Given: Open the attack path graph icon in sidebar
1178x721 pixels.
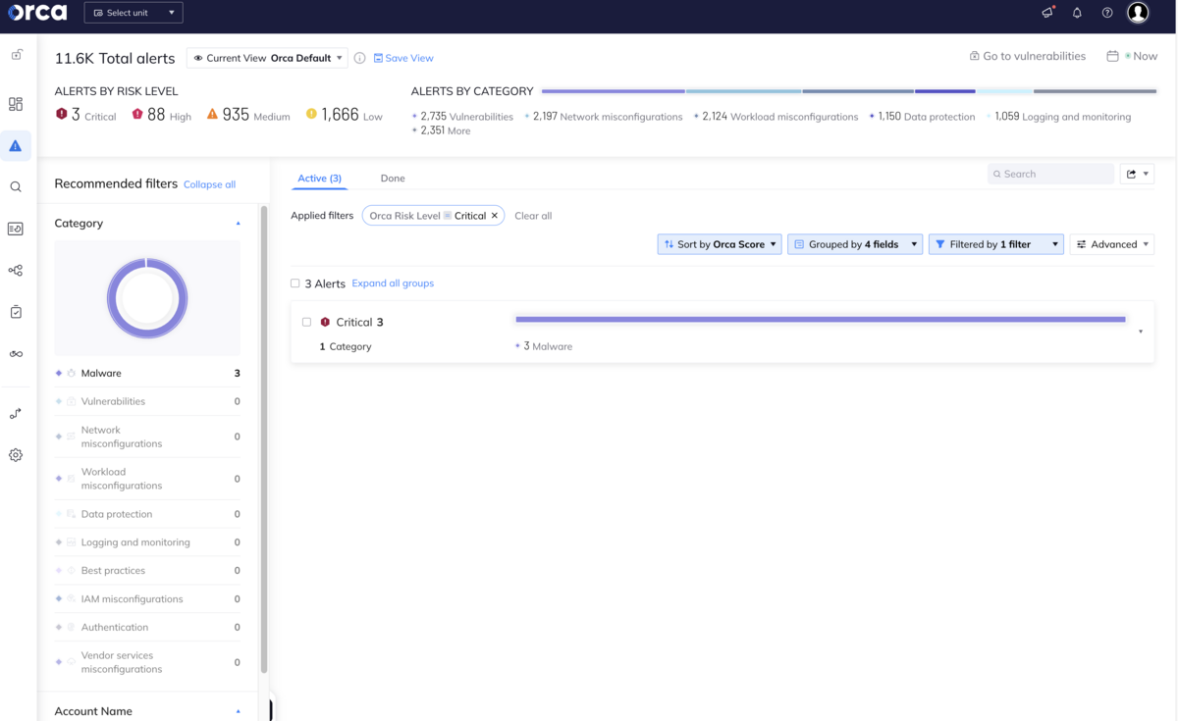Looking at the screenshot, I should click(x=16, y=270).
